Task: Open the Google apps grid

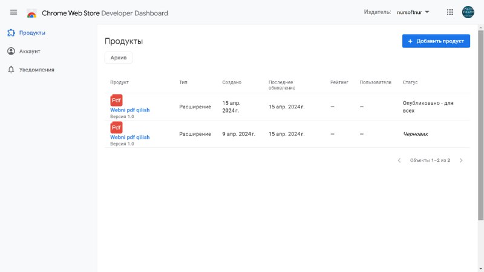Action: pos(450,12)
